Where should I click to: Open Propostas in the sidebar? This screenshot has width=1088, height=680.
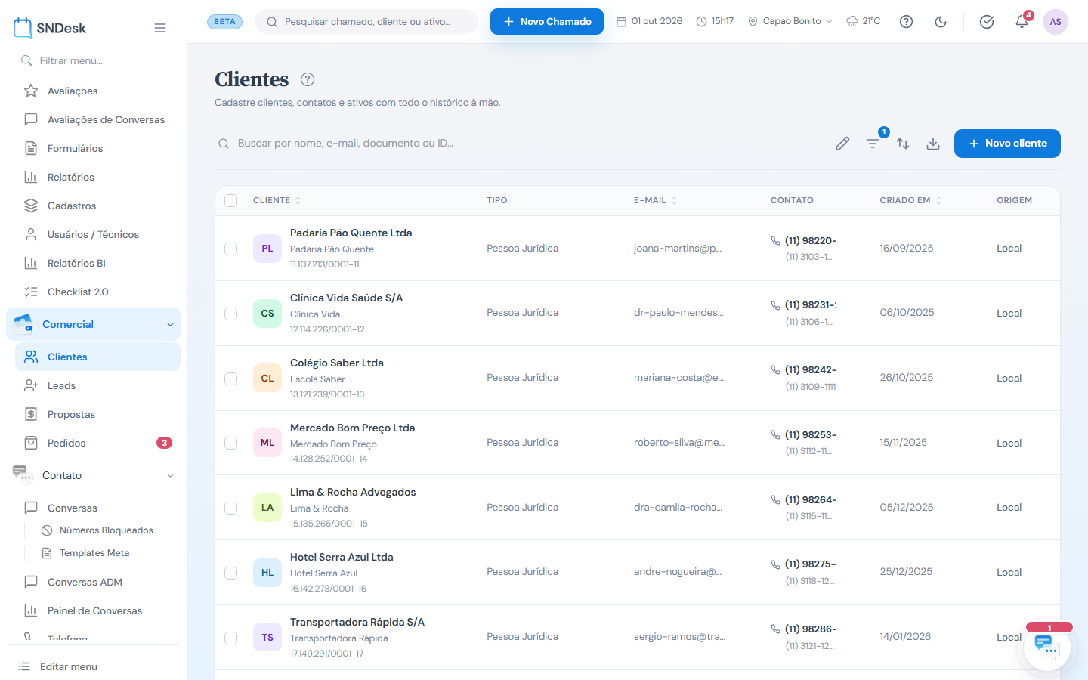[97, 414]
